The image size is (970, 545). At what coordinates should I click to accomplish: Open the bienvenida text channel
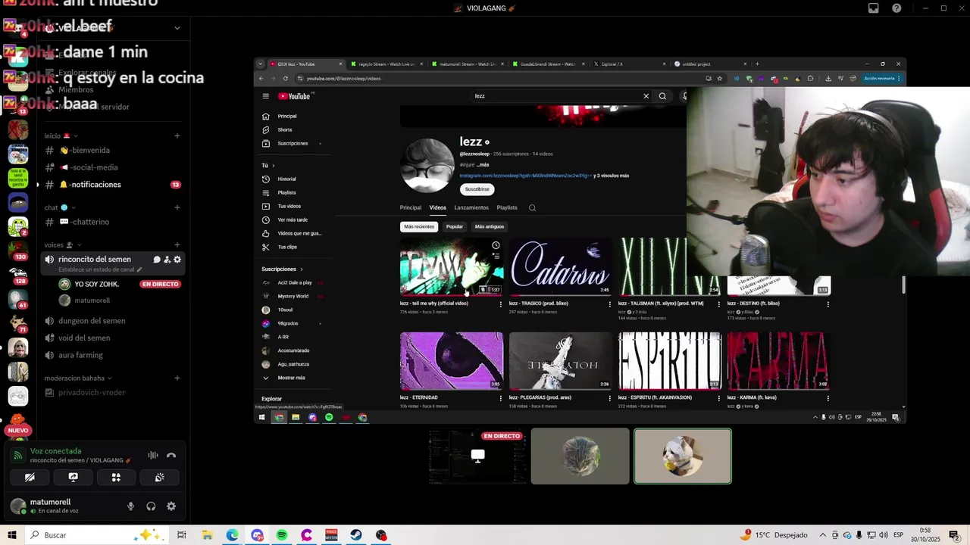click(x=112, y=151)
